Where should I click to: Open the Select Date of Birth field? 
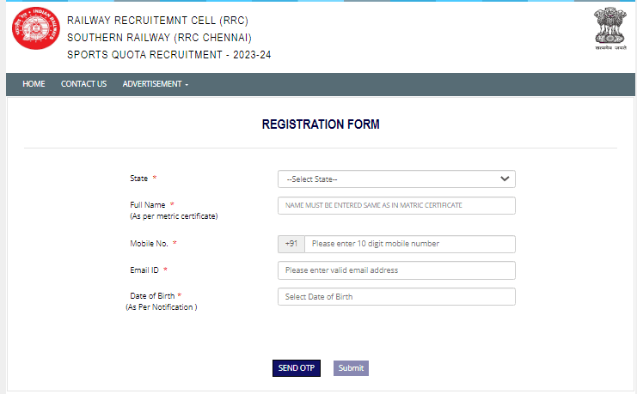[396, 297]
